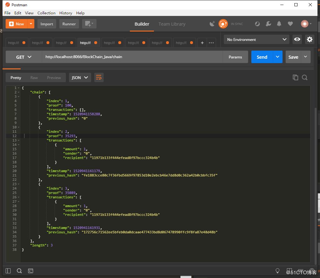Copy response body to clipboard
Image resolution: width=320 pixels, height=278 pixels.
[295, 78]
